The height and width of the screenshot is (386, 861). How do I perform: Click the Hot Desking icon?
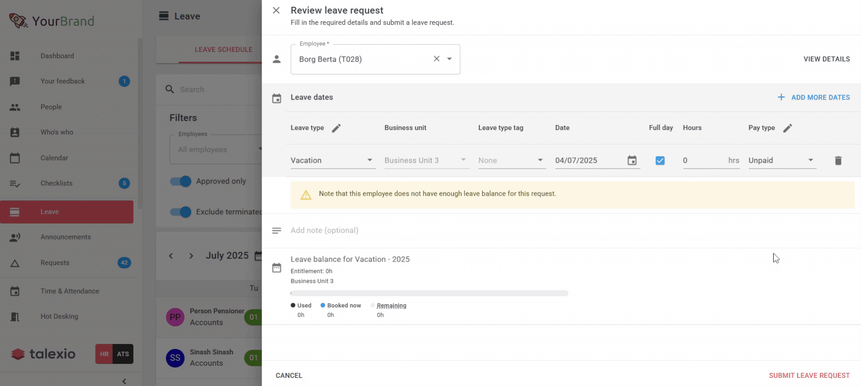tap(15, 317)
